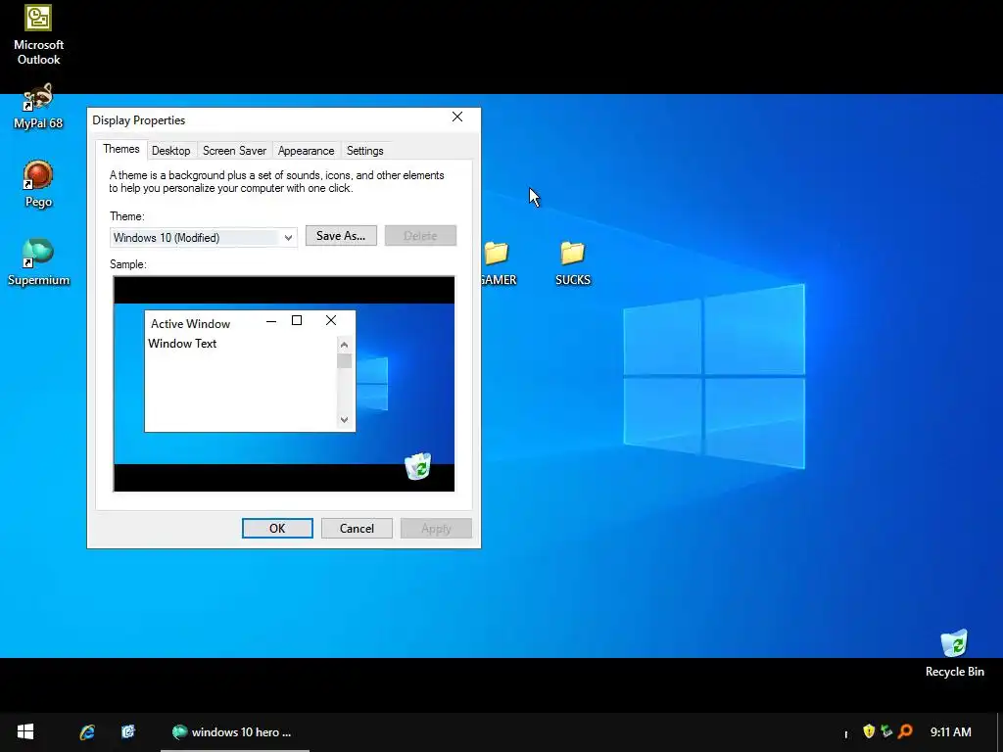Select the Recycle Bin desktop icon

[954, 653]
